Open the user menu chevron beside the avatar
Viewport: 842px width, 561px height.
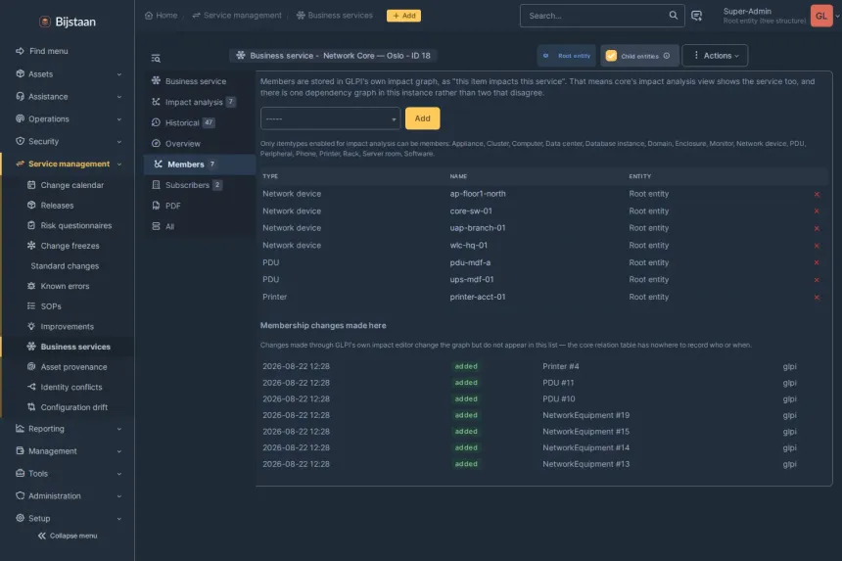[837, 16]
